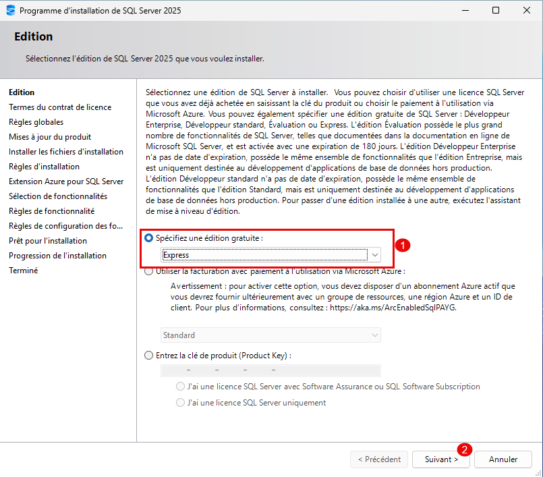Select SQL Server license only radio option

[x=180, y=403]
